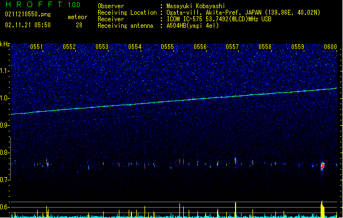Viewport: 343px width, 218px height.
Task: Click the meteor count value 28
Action: [79, 25]
